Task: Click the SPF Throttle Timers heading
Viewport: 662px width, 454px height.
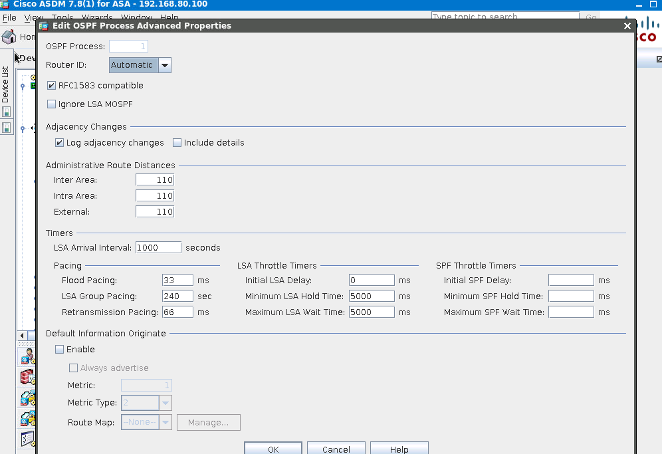Action: tap(476, 266)
